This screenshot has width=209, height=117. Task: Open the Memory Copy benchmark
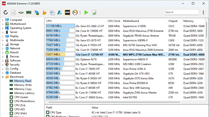23,89
